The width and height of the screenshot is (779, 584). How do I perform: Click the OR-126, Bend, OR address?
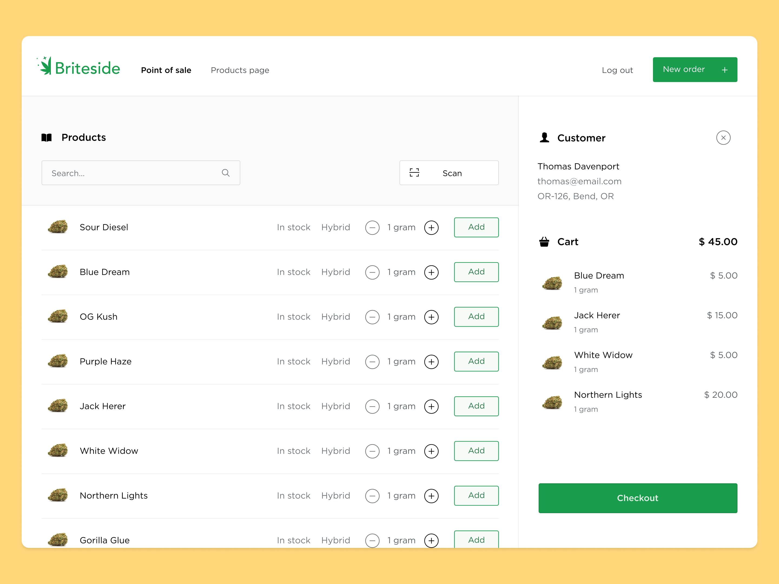click(x=575, y=196)
